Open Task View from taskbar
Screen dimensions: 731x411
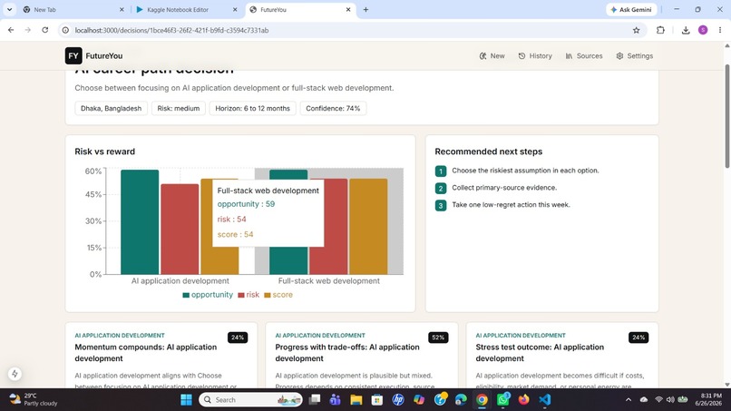pyautogui.click(x=315, y=400)
